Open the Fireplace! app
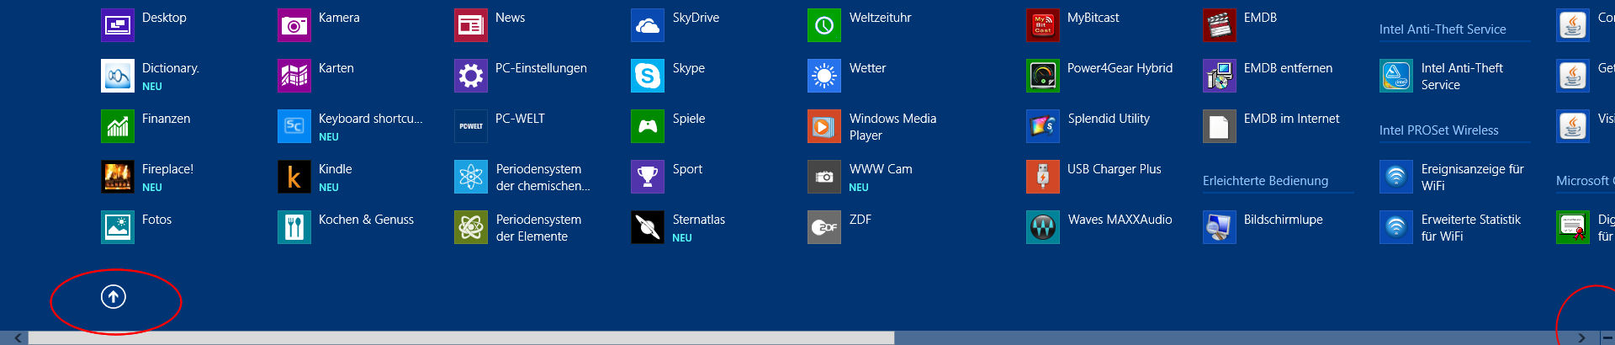The image size is (1615, 345). 117,177
